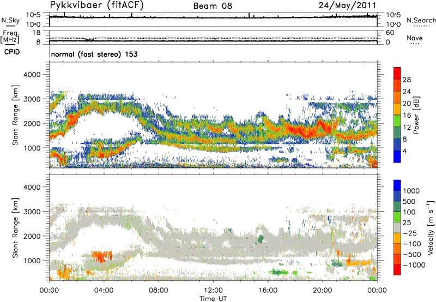This screenshot has height=302, width=436.
Task: Click the dip in frequency trace near 03:00
Action: [89, 39]
